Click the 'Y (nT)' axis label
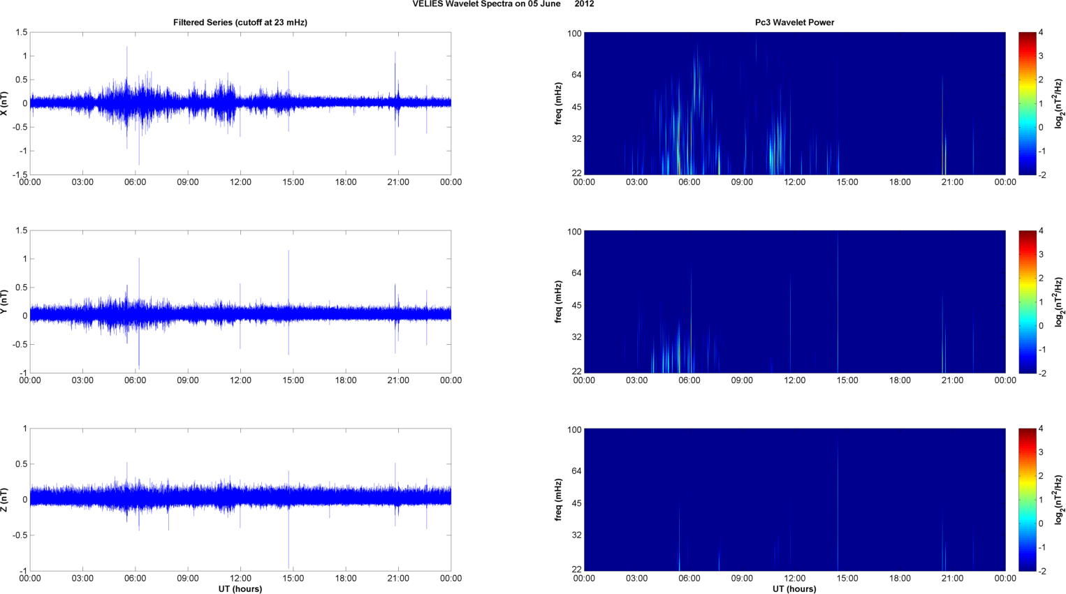This screenshot has height=594, width=1066. pyautogui.click(x=4, y=302)
